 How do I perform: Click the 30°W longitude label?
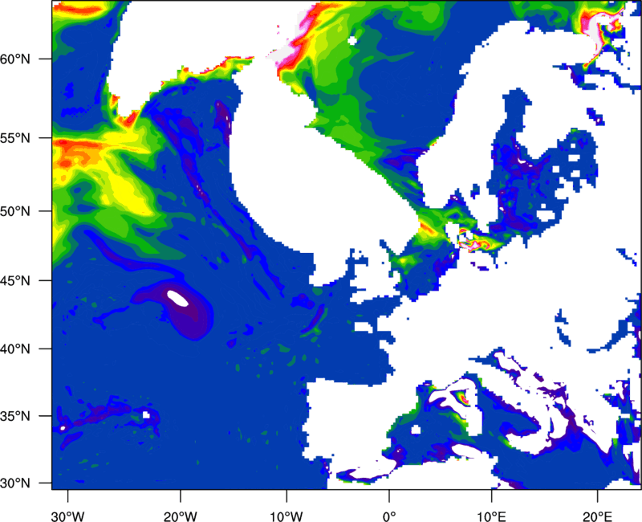pos(67,516)
